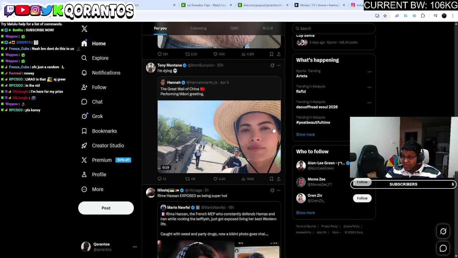Click the Search input field
This screenshot has height=258, width=458.
coord(334,28)
